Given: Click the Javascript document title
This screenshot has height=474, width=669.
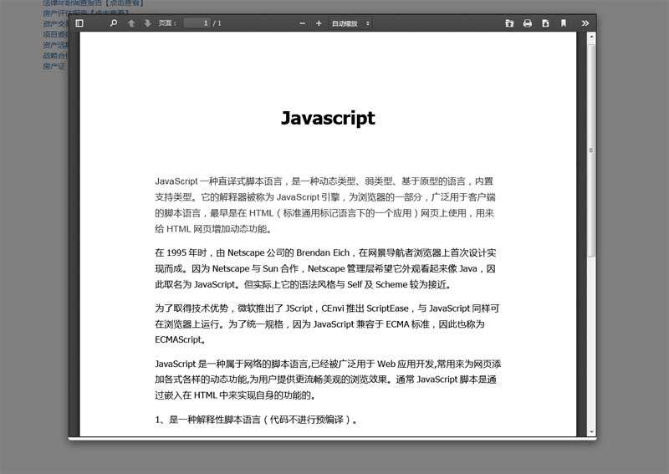Looking at the screenshot, I should (328, 119).
